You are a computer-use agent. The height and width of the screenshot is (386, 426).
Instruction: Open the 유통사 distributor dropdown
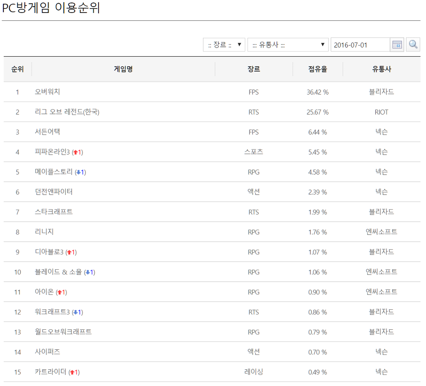tap(288, 45)
